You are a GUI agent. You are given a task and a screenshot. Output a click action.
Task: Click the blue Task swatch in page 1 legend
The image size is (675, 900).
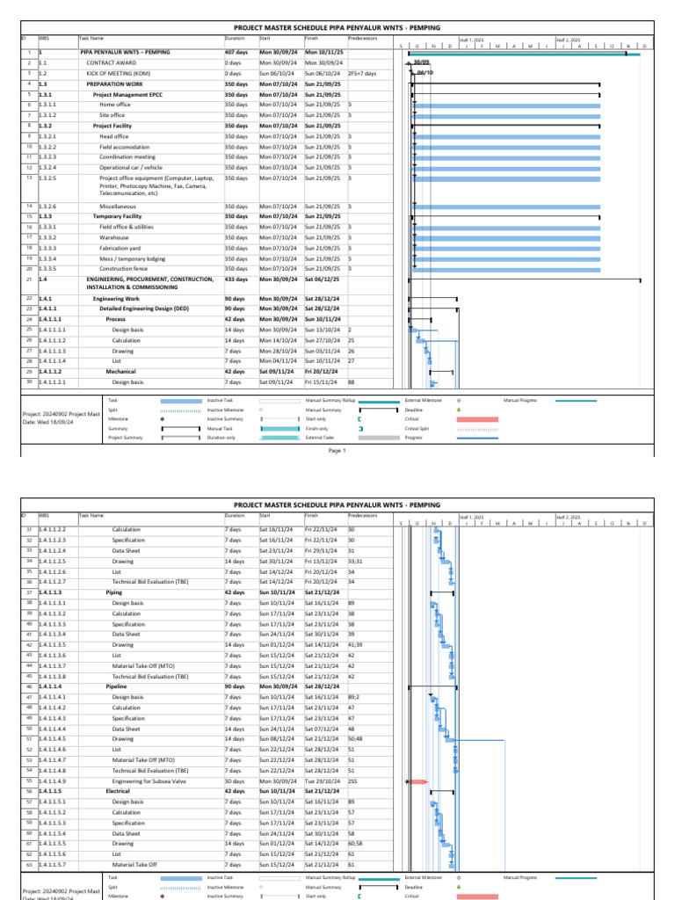181,401
